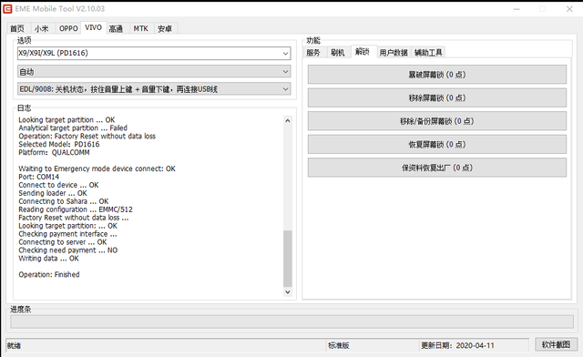The height and width of the screenshot is (357, 583).
Task: Expand the 自动 mode dropdown
Action: [x=154, y=72]
